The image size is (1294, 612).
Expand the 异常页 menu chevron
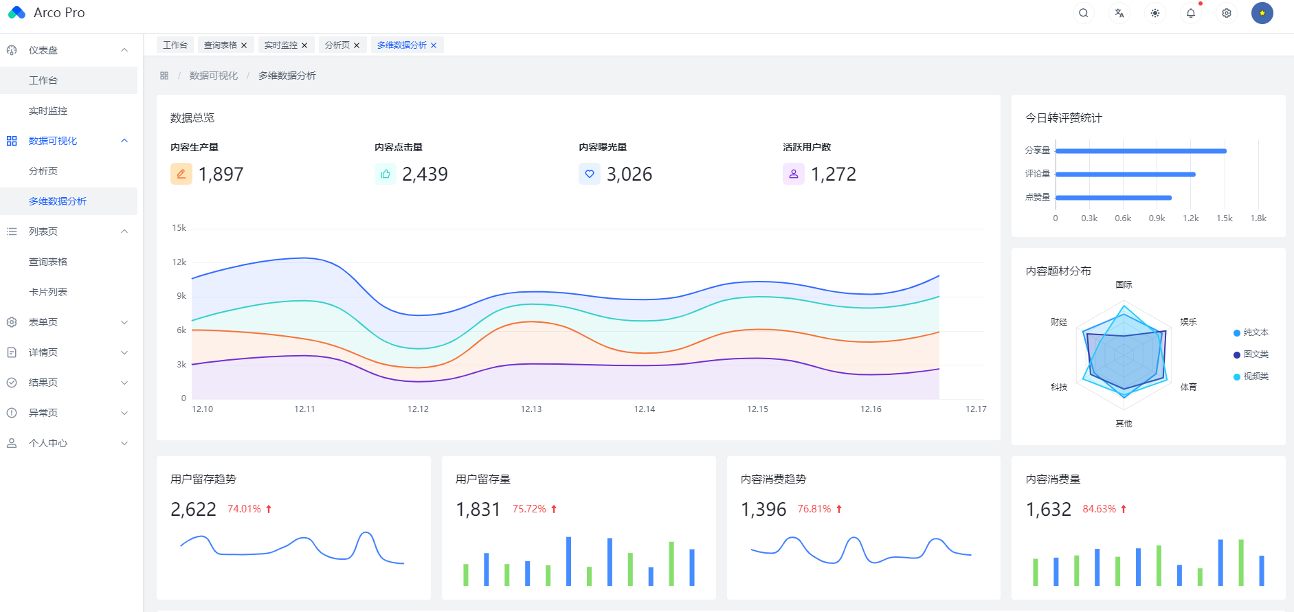[124, 413]
